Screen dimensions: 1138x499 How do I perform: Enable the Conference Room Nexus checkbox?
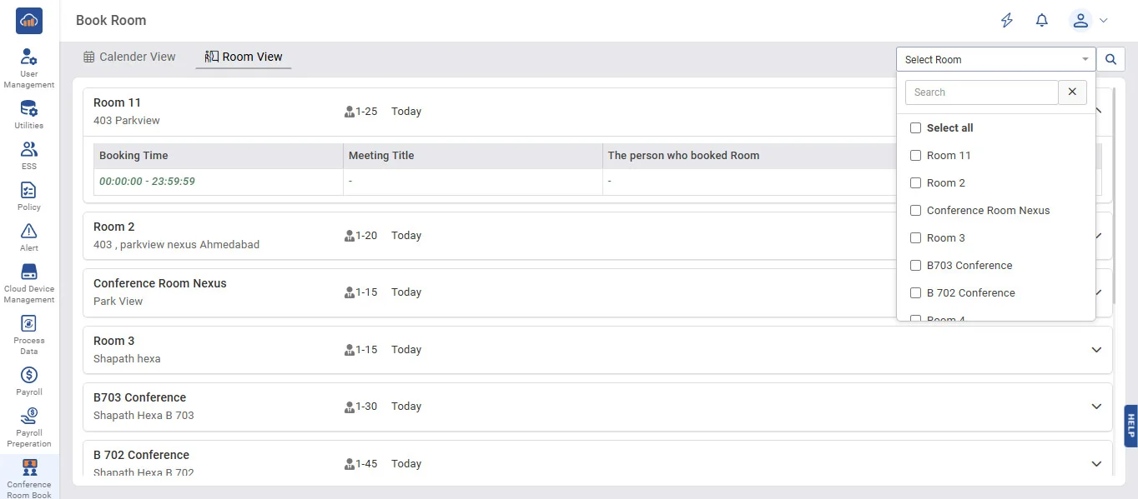915,211
